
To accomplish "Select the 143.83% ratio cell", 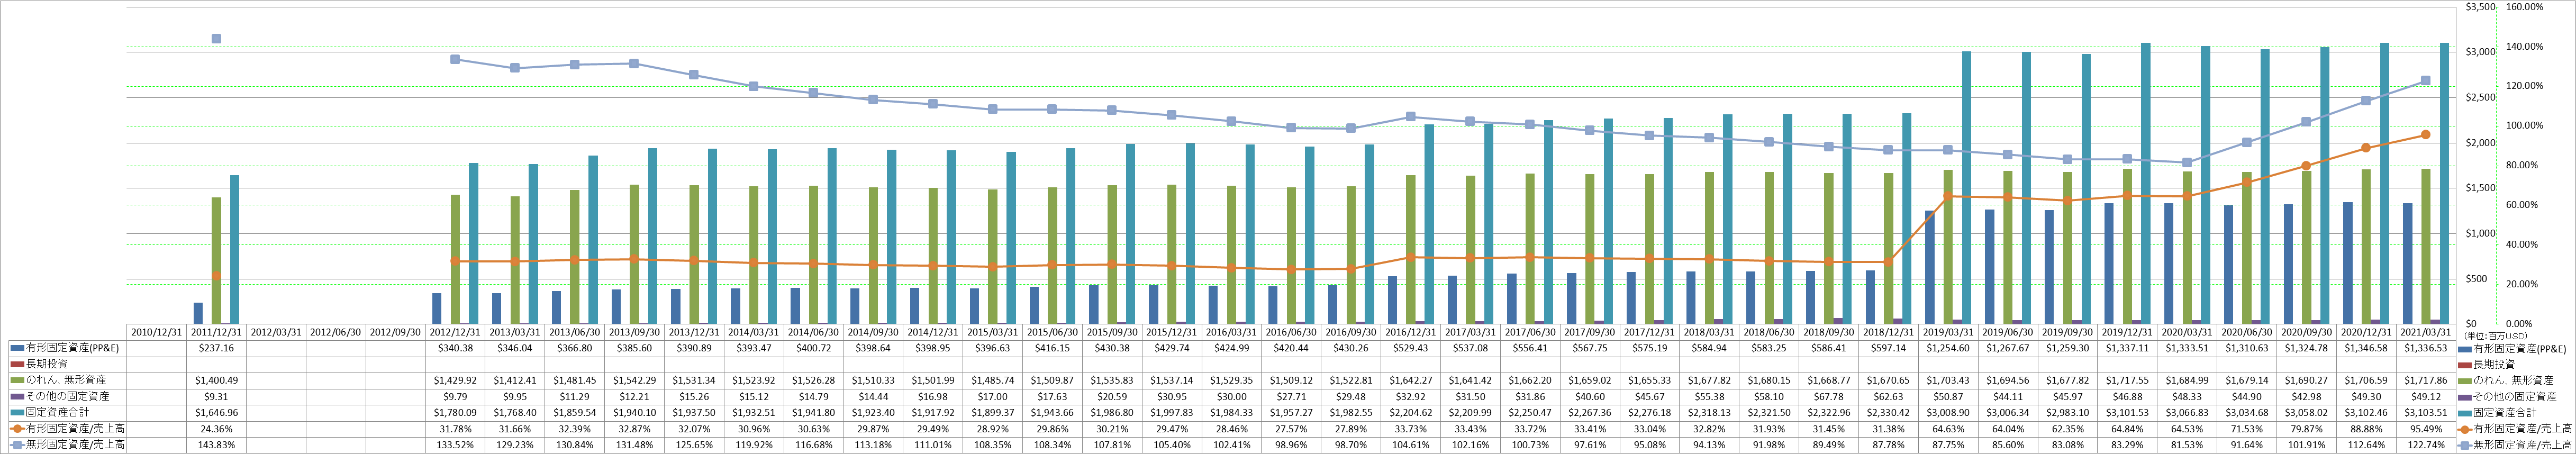I will (x=217, y=444).
